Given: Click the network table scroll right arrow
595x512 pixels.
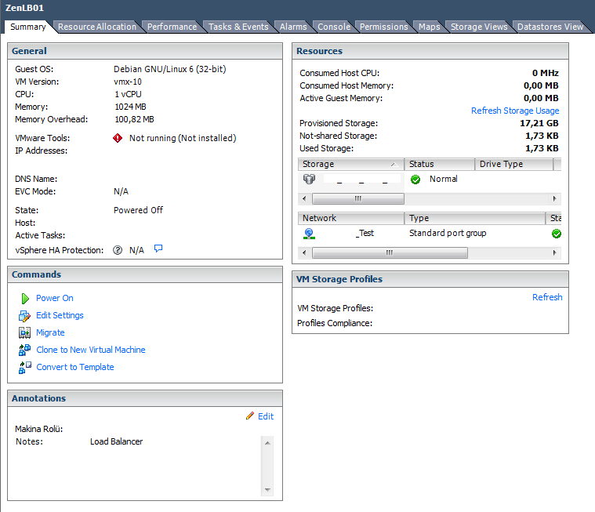Looking at the screenshot, I should point(555,252).
